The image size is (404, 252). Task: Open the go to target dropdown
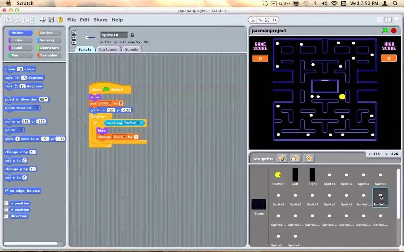[20, 130]
